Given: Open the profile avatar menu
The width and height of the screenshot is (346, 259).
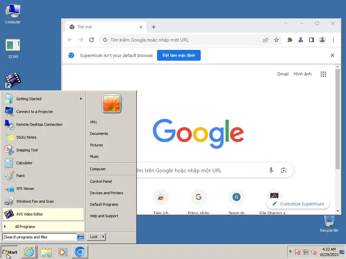Looking at the screenshot, I should click(322, 40).
